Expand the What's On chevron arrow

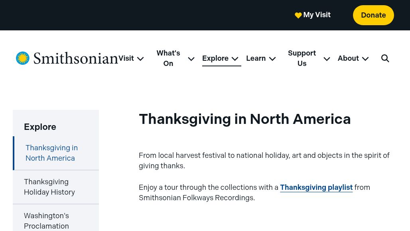pyautogui.click(x=191, y=59)
